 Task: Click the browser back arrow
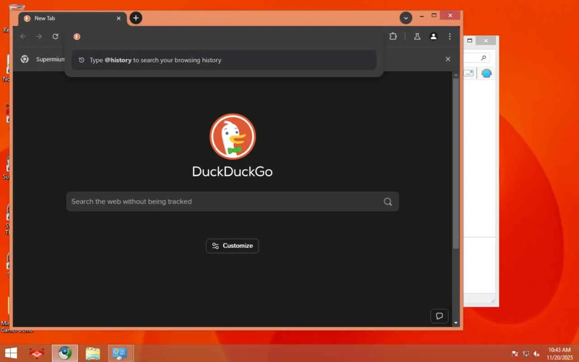point(23,37)
